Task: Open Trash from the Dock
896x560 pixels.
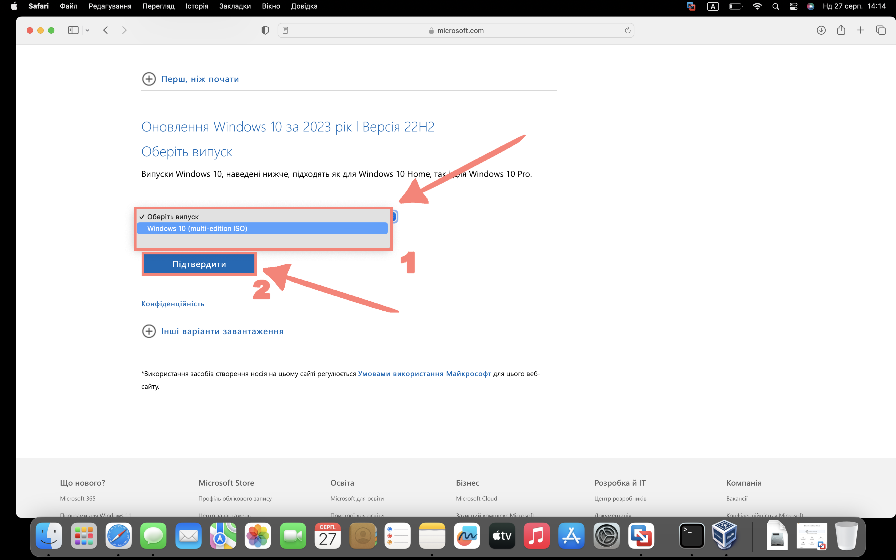Action: 846,535
